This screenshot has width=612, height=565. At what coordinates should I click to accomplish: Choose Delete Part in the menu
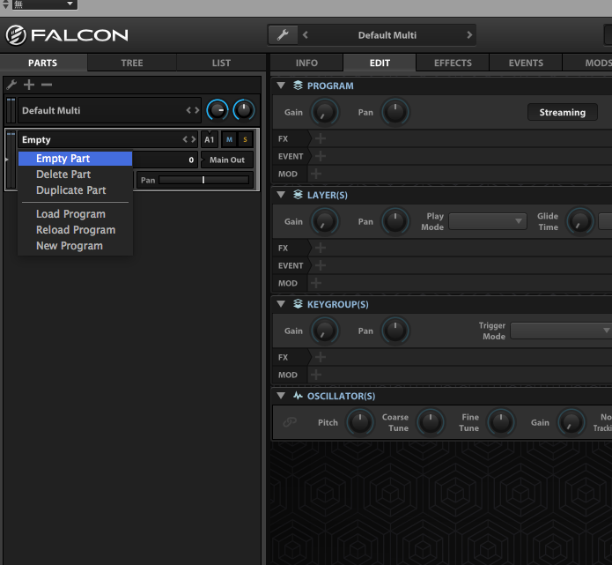coord(76,175)
